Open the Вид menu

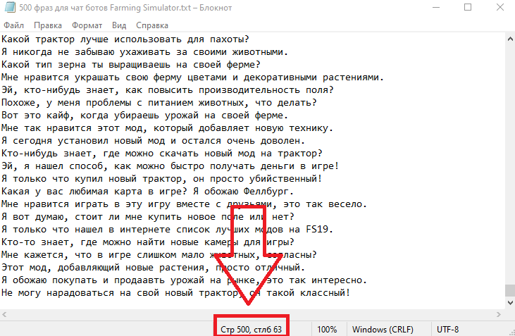pyautogui.click(x=119, y=25)
